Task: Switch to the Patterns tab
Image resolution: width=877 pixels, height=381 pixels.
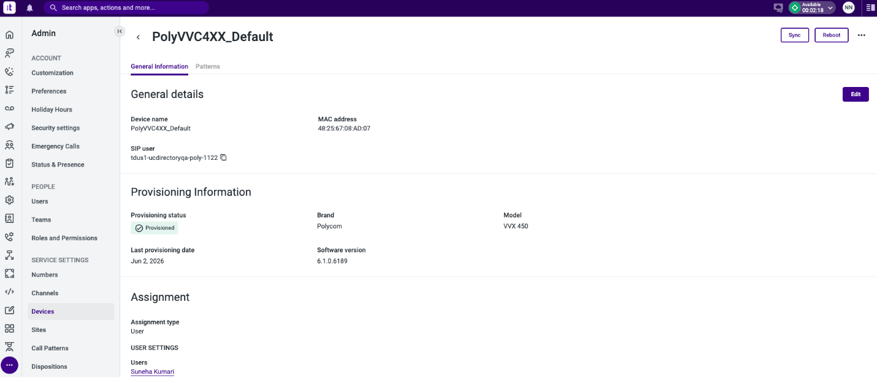Action: (208, 66)
